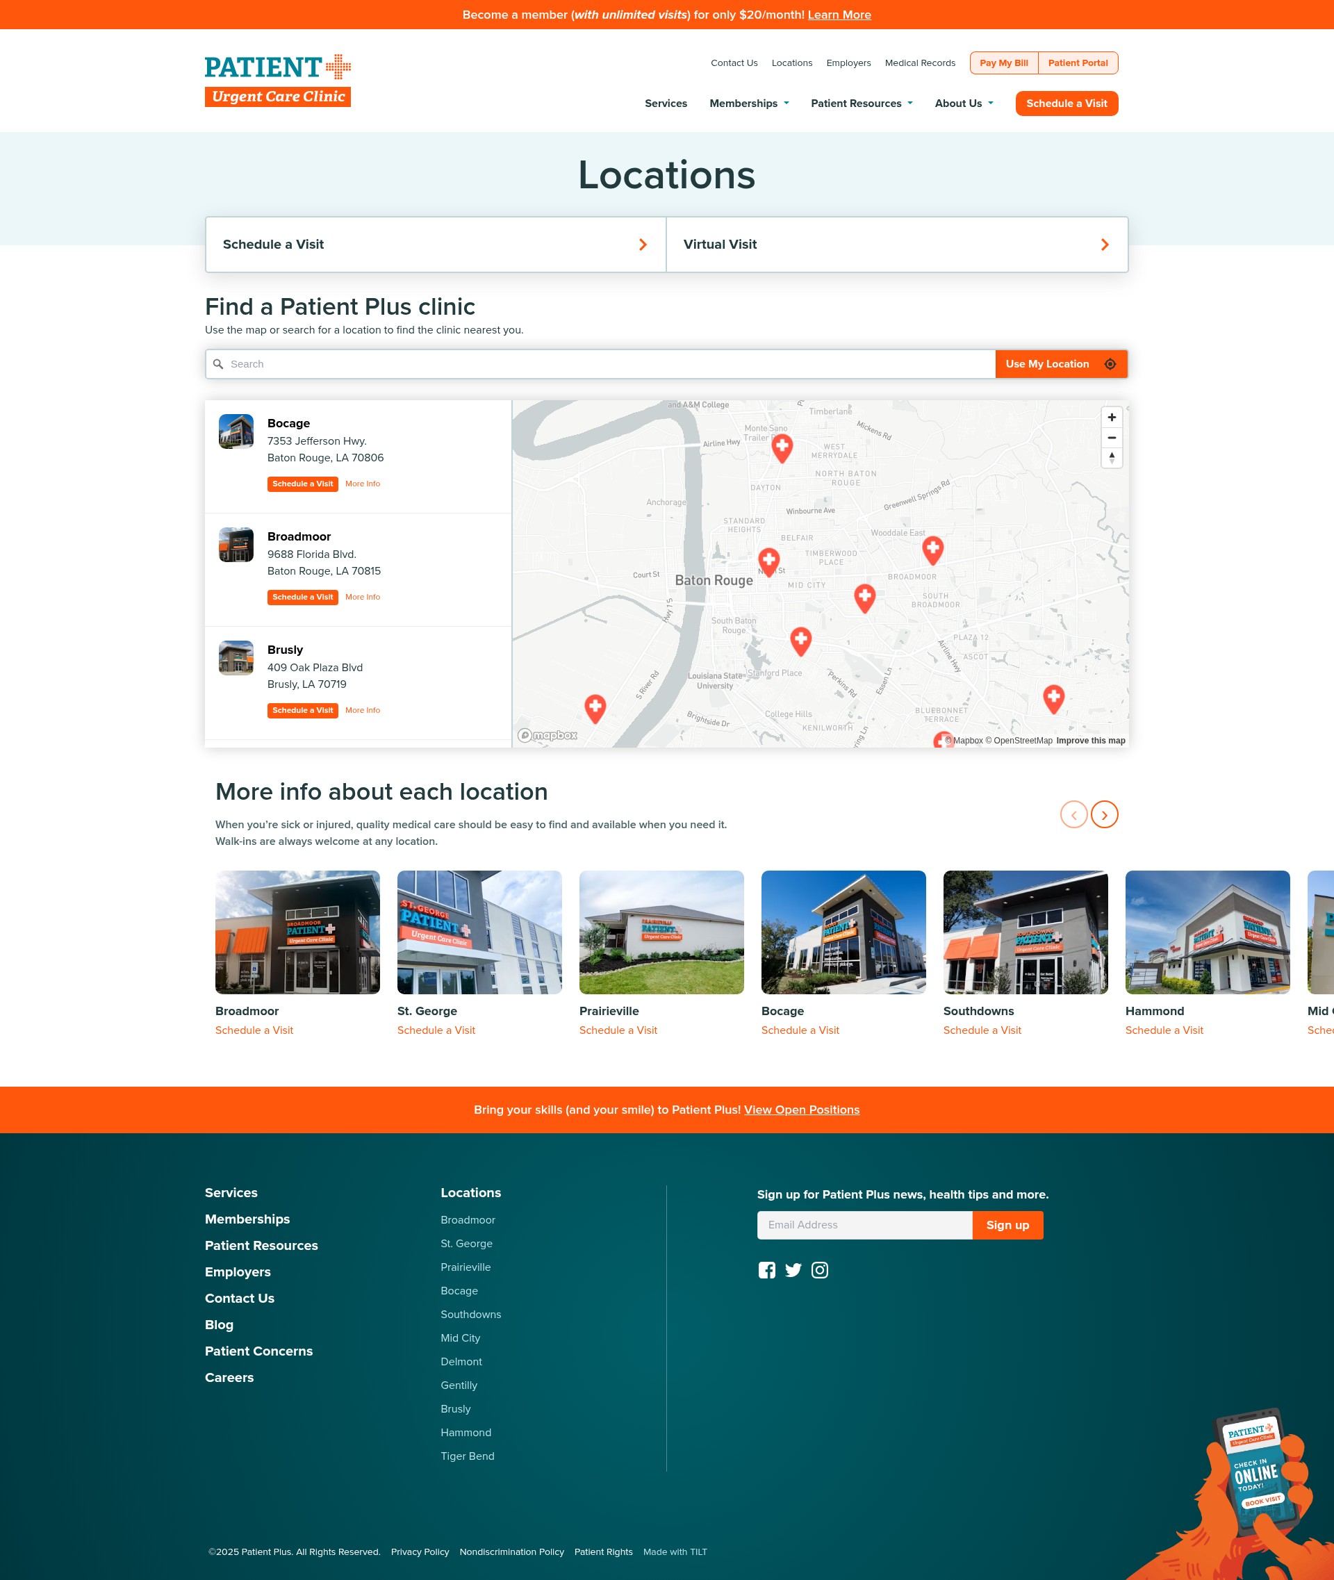Screen dimensions: 1334x1580
Task: Select the map pin beside Baton Rouge label
Action: [768, 562]
